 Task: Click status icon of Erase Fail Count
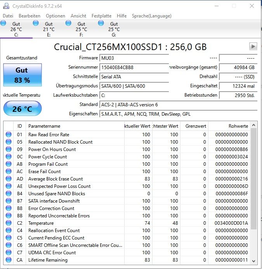tap(9, 172)
